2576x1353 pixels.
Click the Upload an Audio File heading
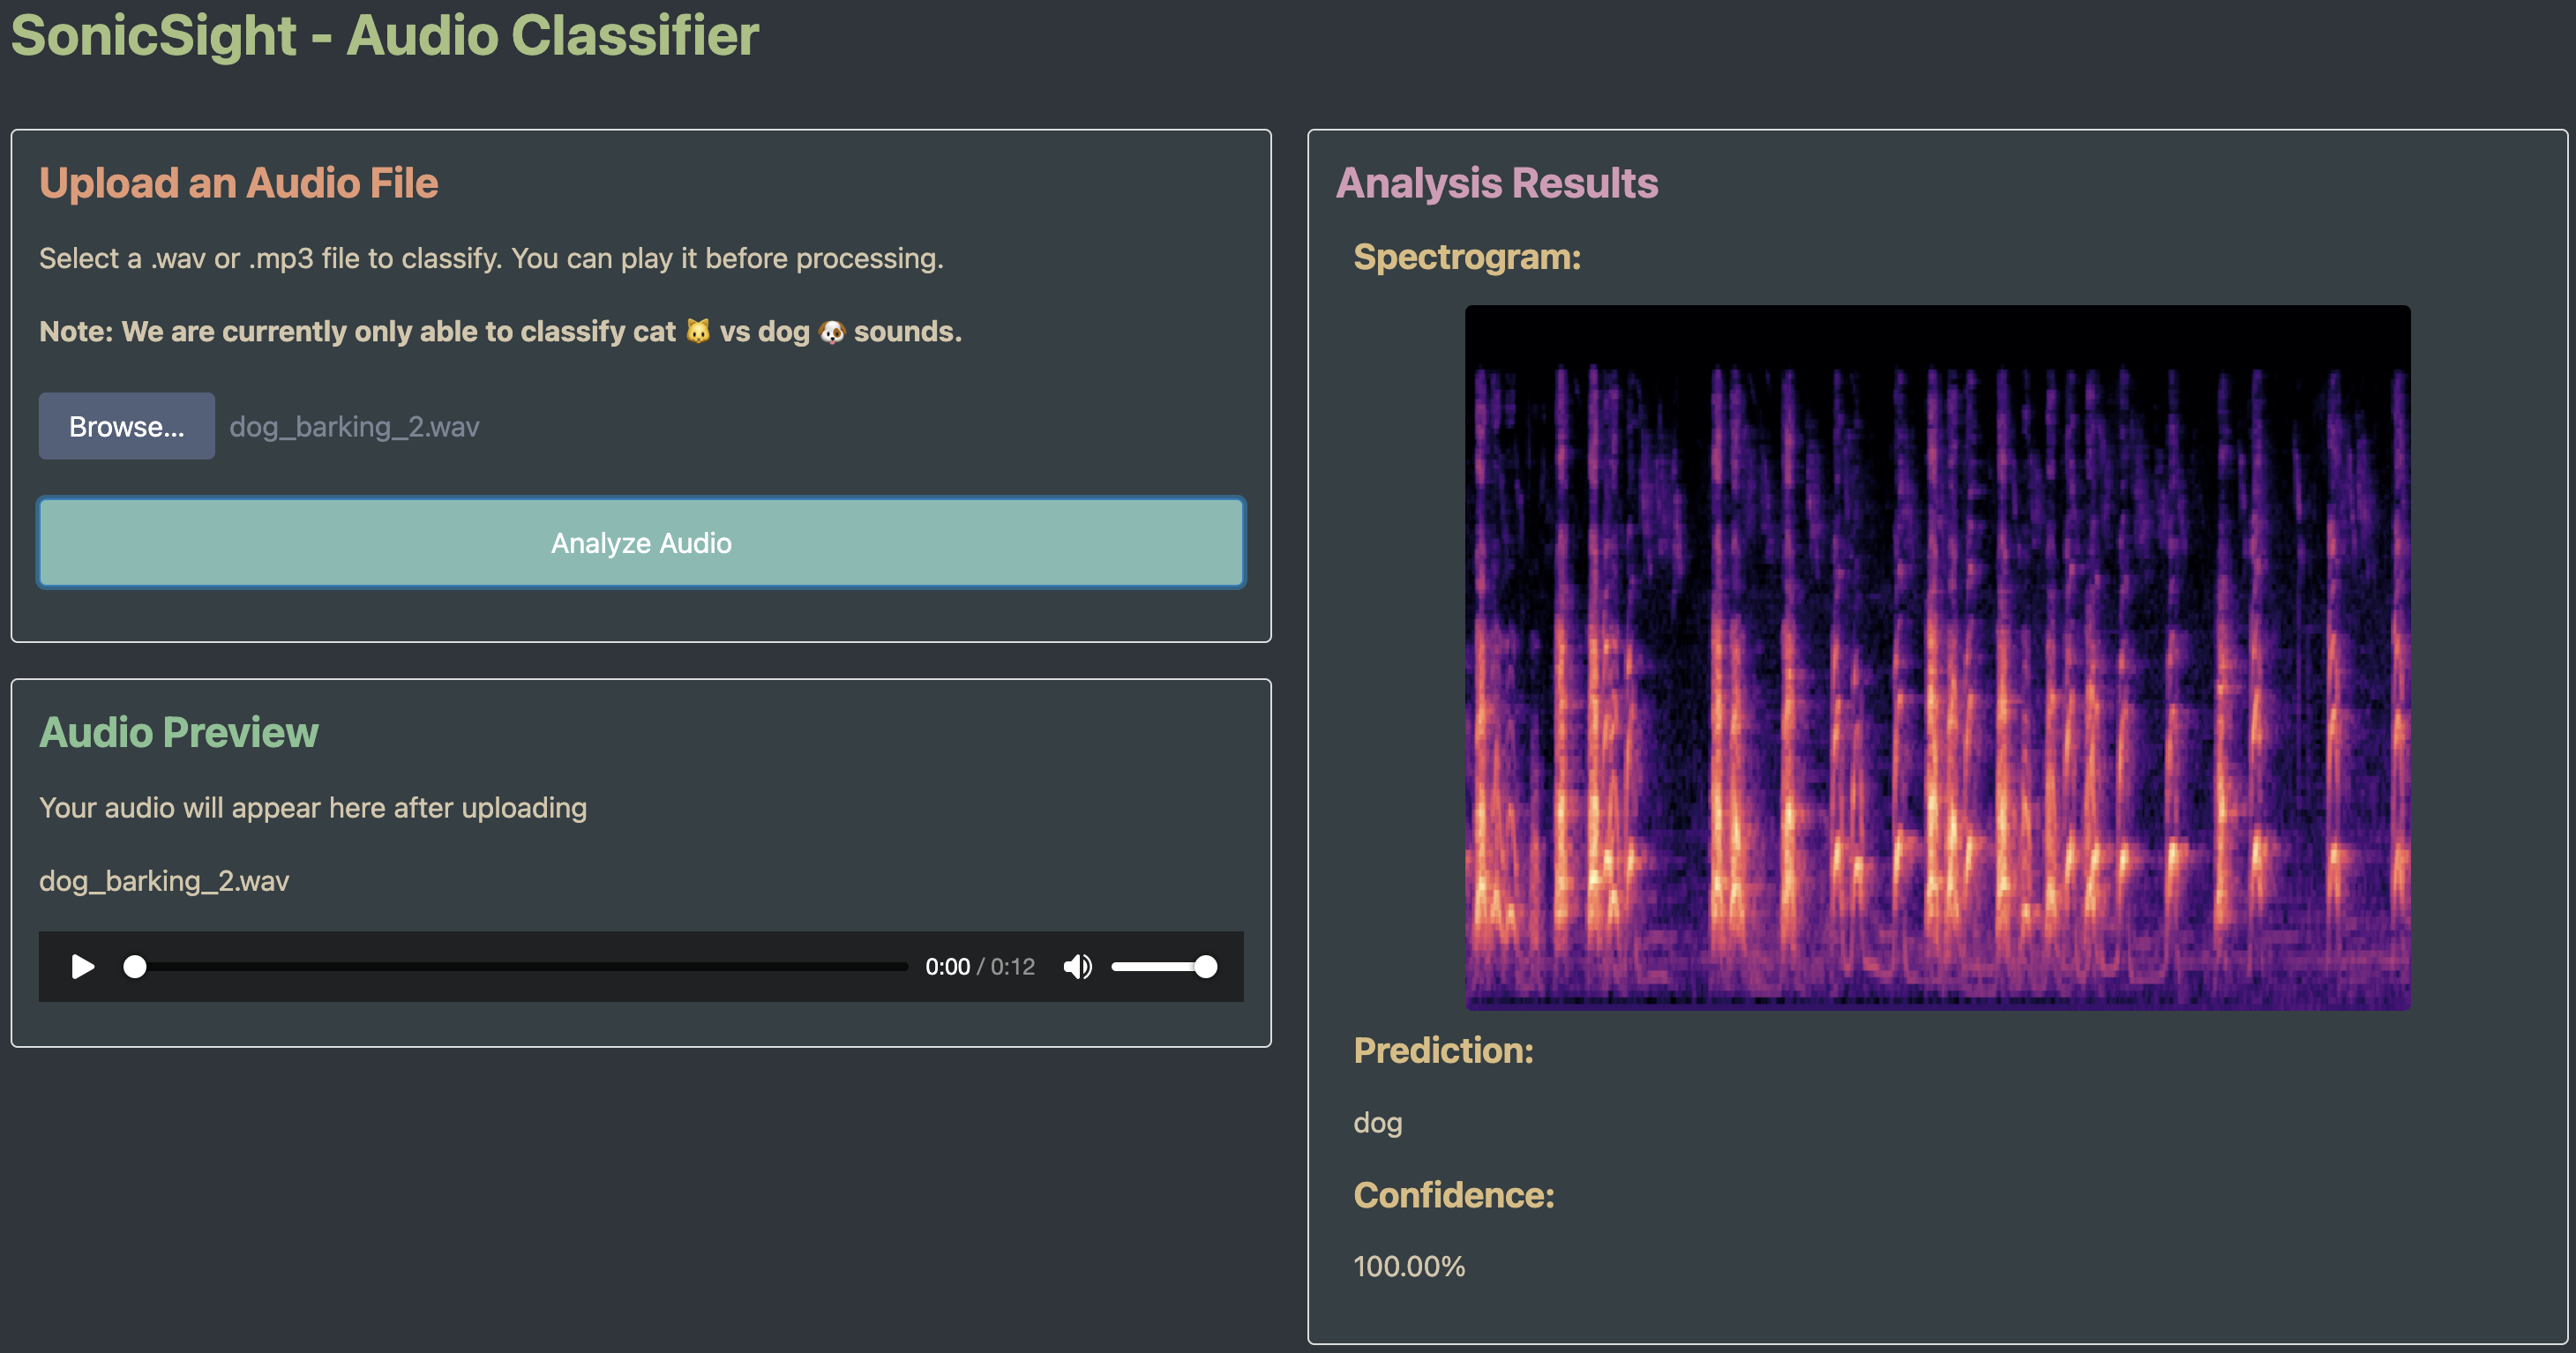[238, 183]
